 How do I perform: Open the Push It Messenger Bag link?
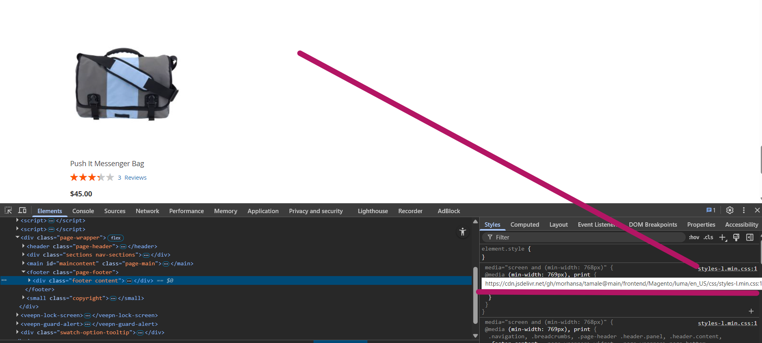[x=107, y=164]
